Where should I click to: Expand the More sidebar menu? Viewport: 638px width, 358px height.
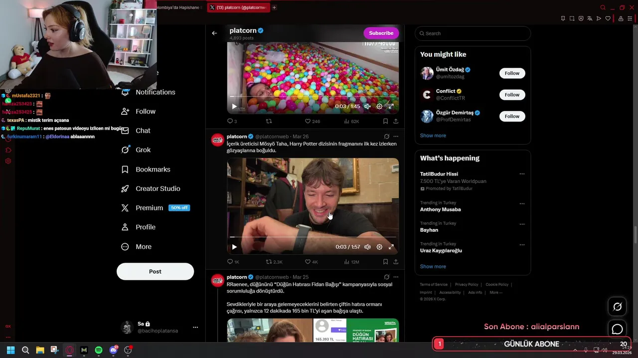coord(136,247)
